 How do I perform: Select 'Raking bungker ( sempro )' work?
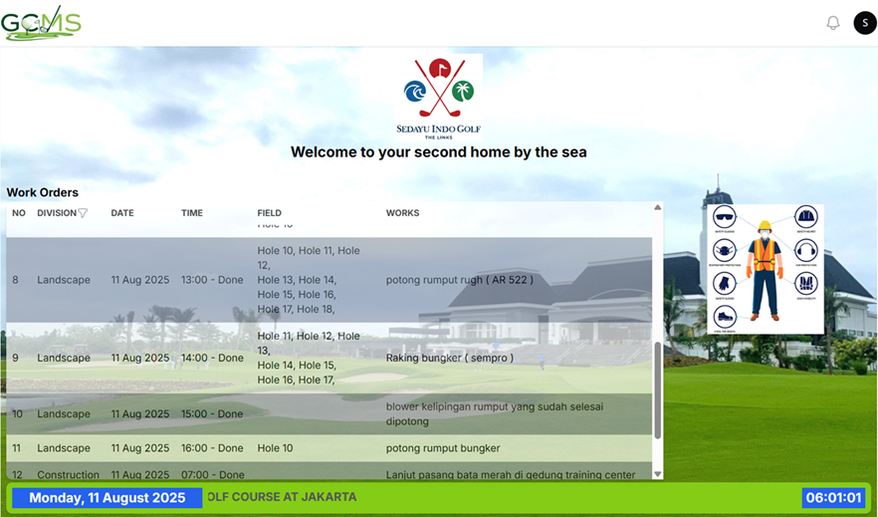pos(450,358)
